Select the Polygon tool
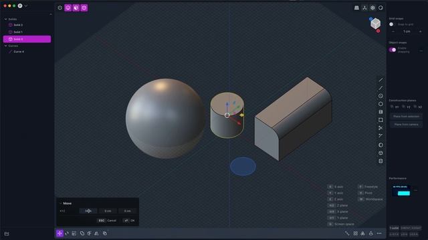 381,104
